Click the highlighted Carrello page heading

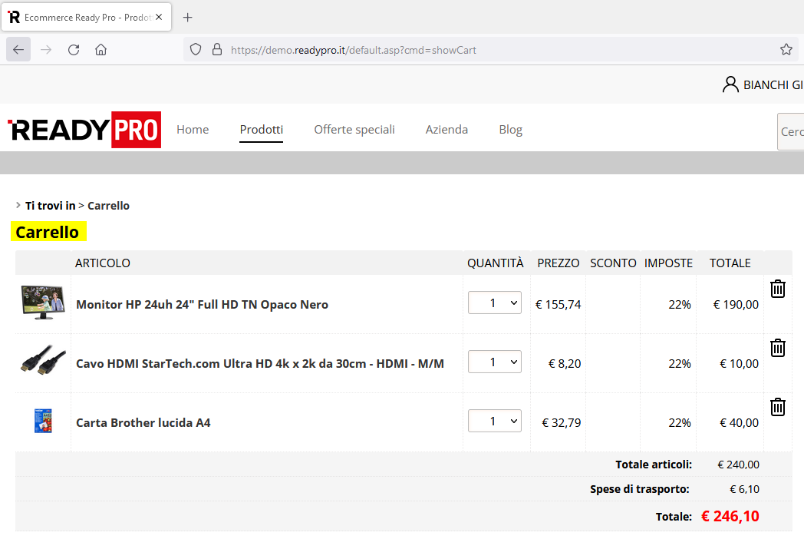[x=48, y=232]
